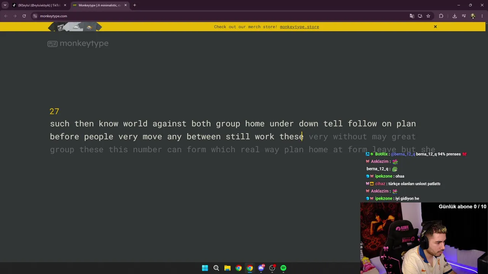Image resolution: width=488 pixels, height=274 pixels.
Task: Open the monkeytype.store link
Action: [299, 27]
